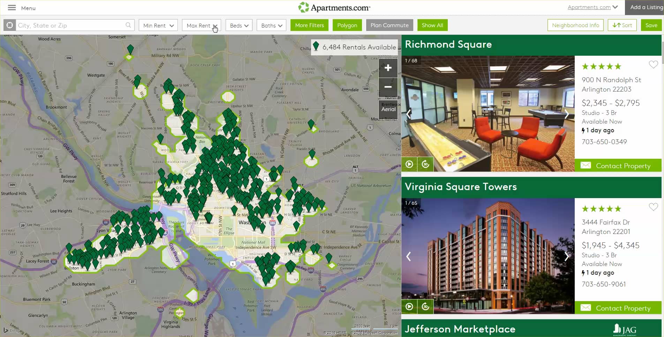Image resolution: width=664 pixels, height=337 pixels.
Task: Click the locate-me crosshair icon
Action: pos(10,25)
